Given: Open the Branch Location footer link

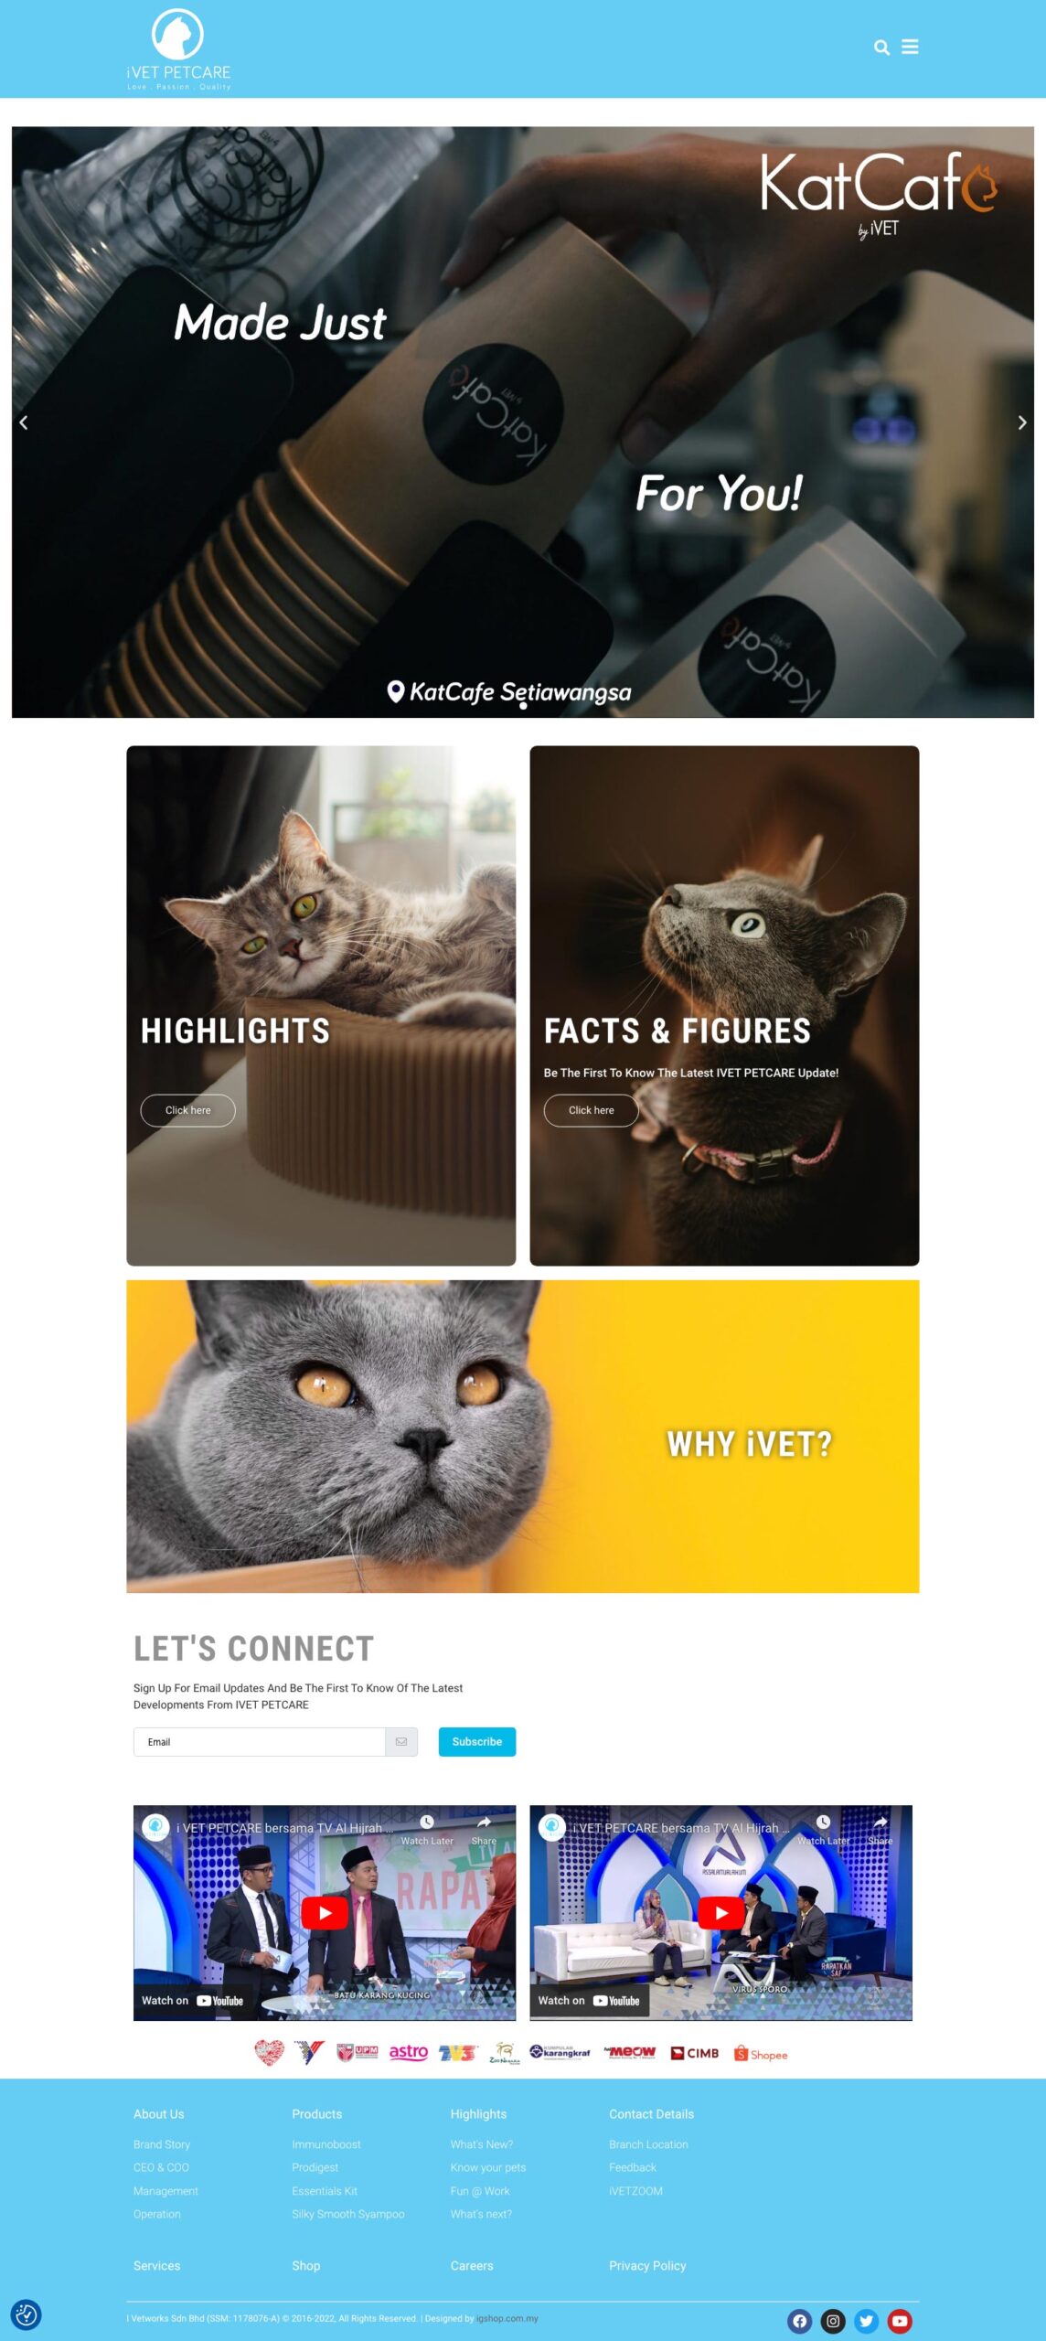Looking at the screenshot, I should pyautogui.click(x=648, y=2144).
